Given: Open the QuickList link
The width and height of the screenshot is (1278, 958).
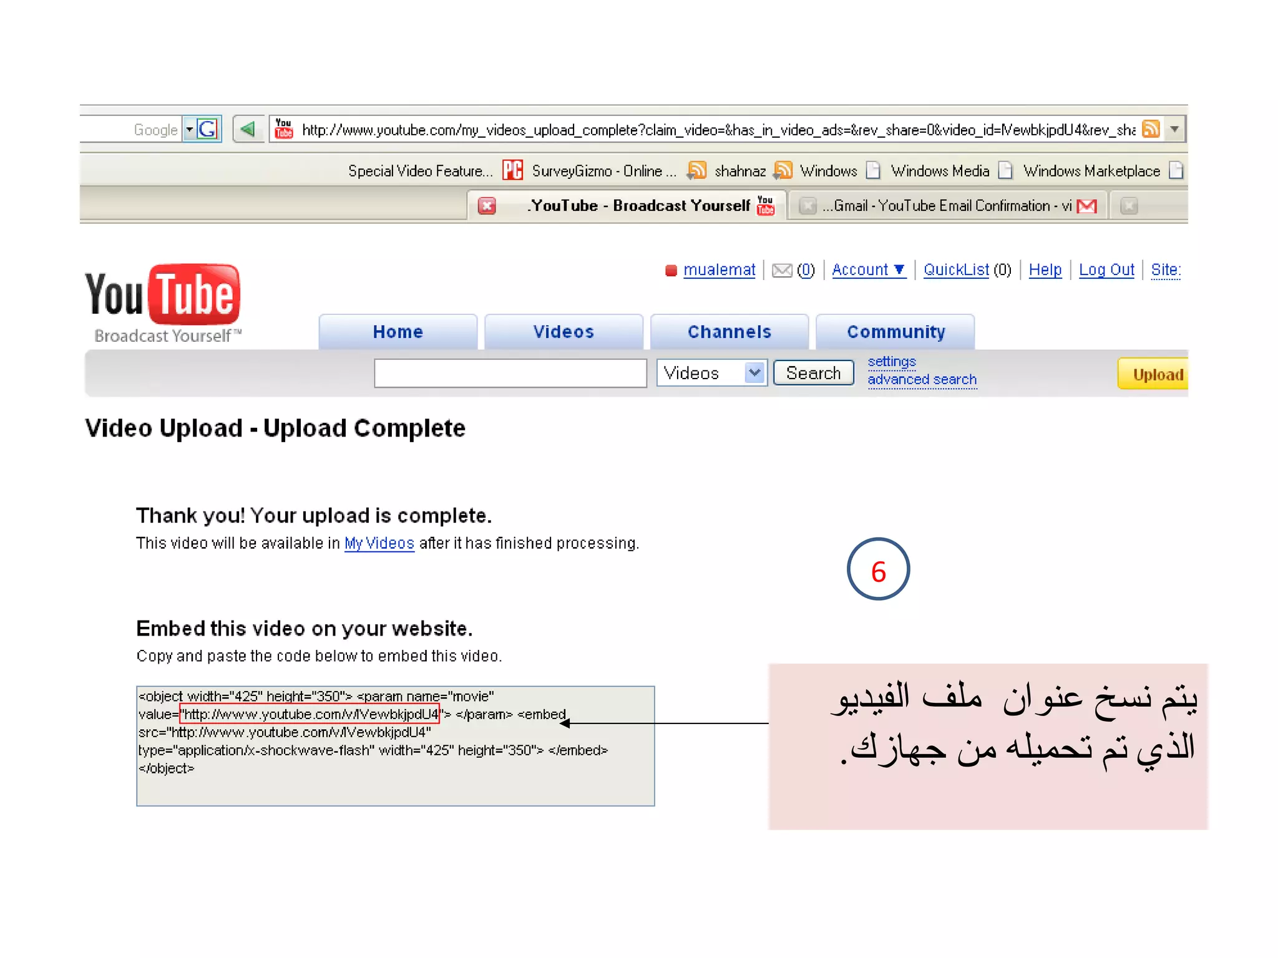Looking at the screenshot, I should pos(956,269).
